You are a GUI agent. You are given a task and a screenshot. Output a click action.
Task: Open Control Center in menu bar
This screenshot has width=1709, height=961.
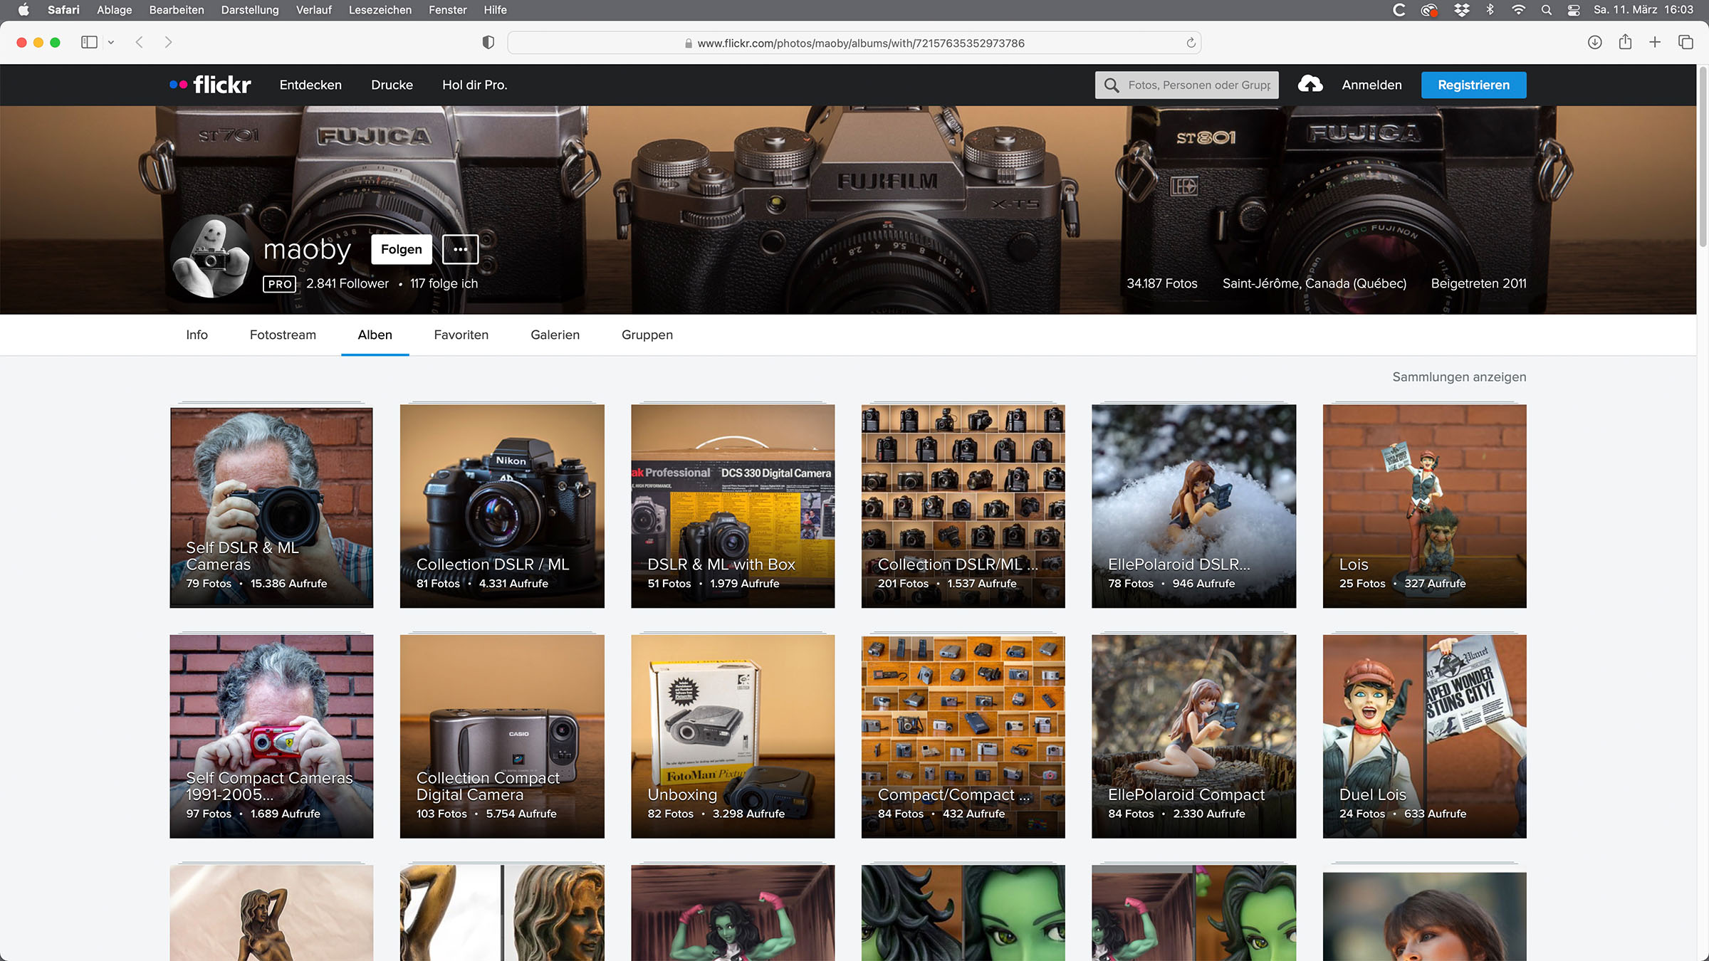(x=1574, y=10)
